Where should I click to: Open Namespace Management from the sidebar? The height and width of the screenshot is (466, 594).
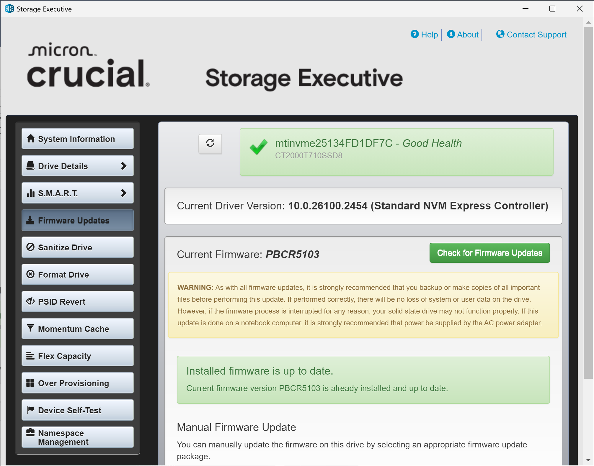pos(78,437)
